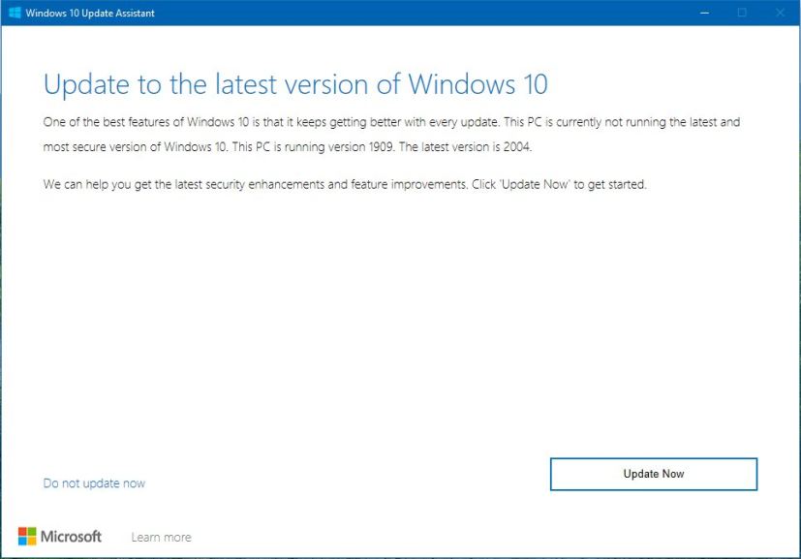801x559 pixels.
Task: Activate the Learn more hyperlink in footer
Action: 161,536
